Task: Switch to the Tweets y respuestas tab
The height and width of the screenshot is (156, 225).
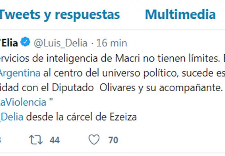Action: 60,15
